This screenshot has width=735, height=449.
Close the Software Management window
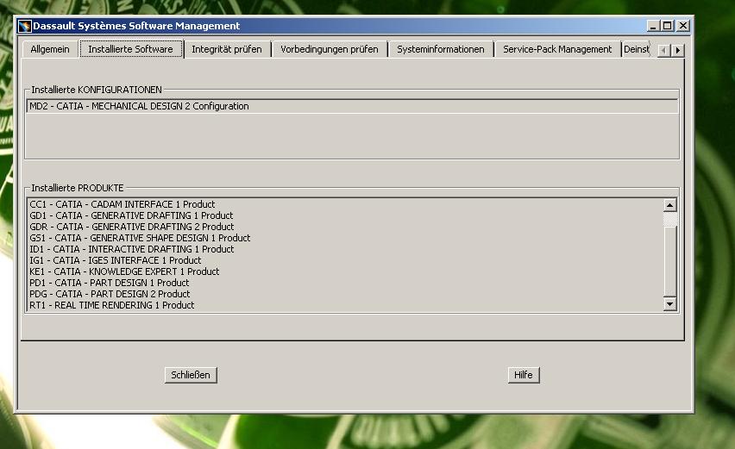[x=683, y=26]
